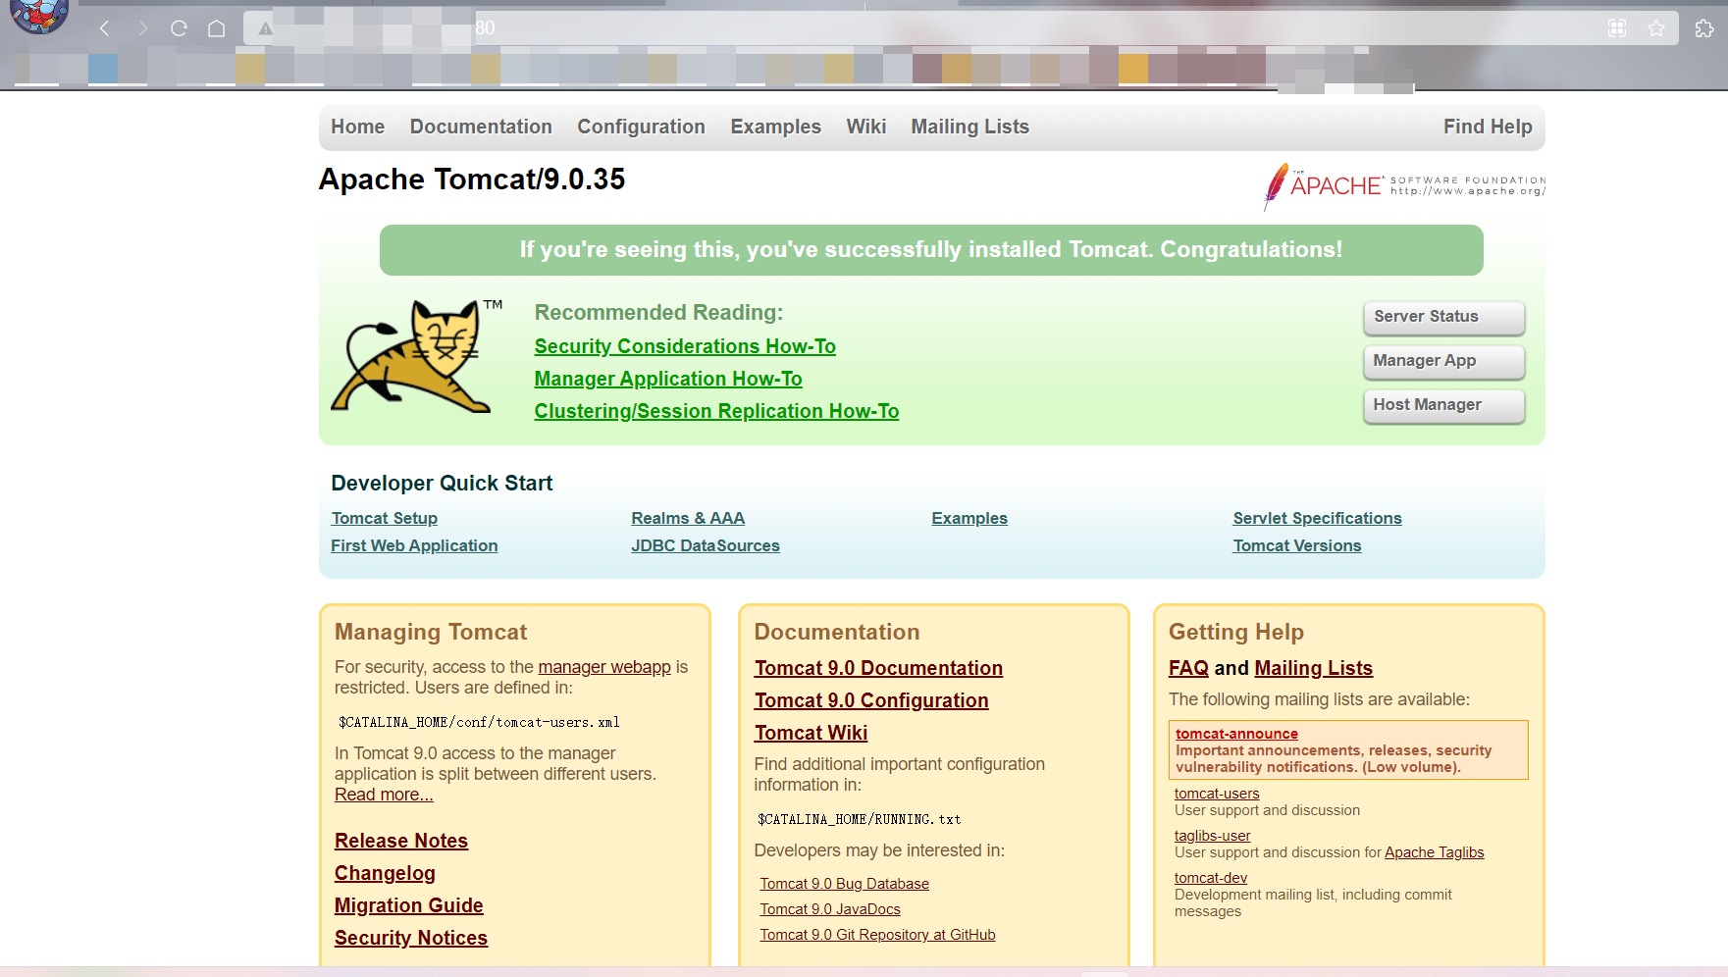Open the tomcat-dev mailing list link
The height and width of the screenshot is (977, 1728).
click(x=1211, y=878)
